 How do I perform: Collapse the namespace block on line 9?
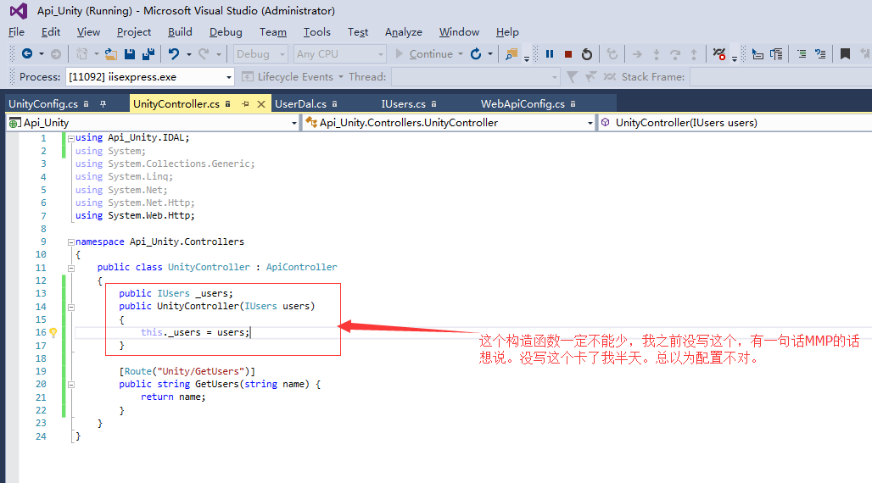click(x=70, y=242)
